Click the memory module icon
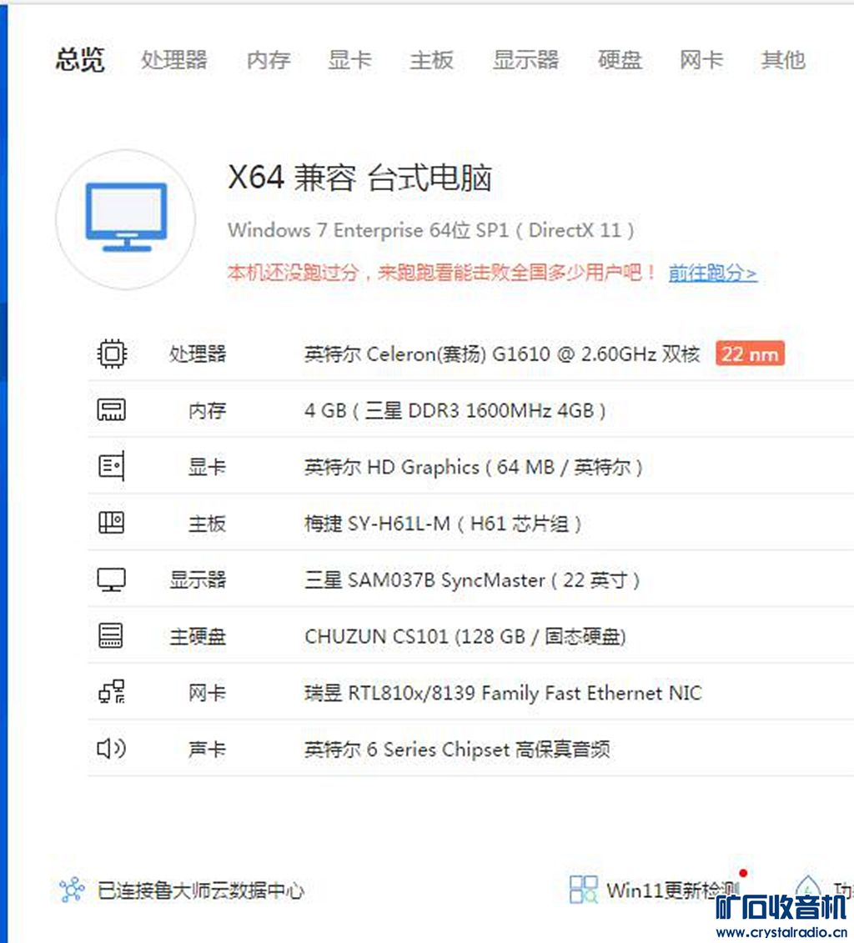The width and height of the screenshot is (854, 943). [x=112, y=409]
